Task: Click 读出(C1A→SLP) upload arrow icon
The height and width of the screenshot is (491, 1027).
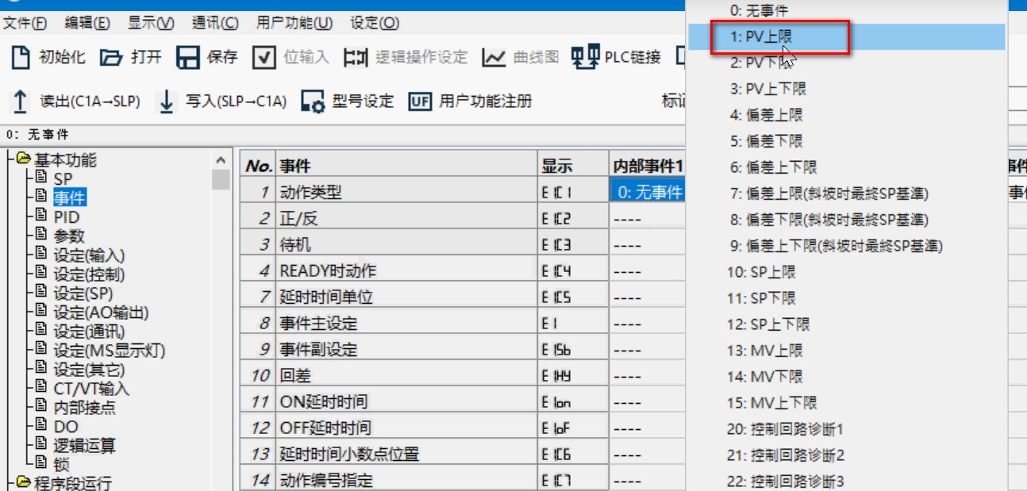Action: click(21, 102)
